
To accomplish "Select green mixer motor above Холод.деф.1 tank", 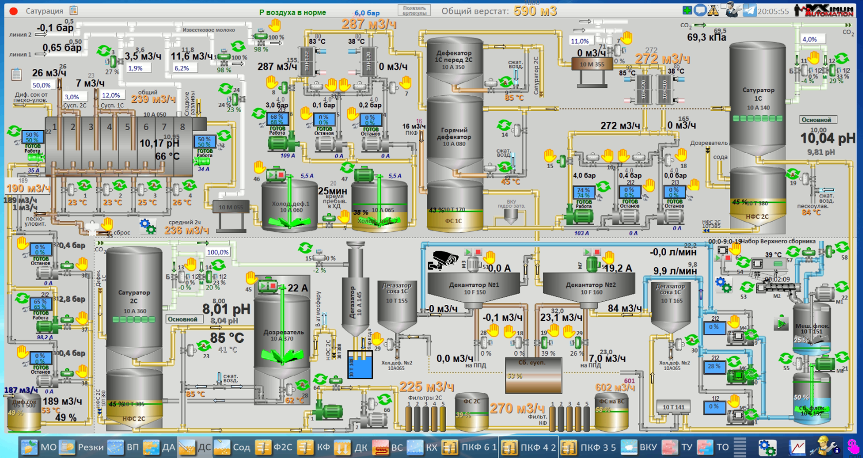I will coord(276,175).
